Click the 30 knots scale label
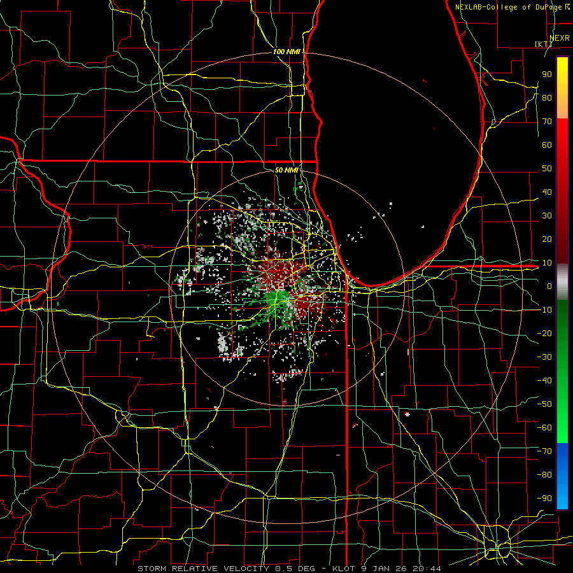This screenshot has height=573, width=573. tap(547, 216)
